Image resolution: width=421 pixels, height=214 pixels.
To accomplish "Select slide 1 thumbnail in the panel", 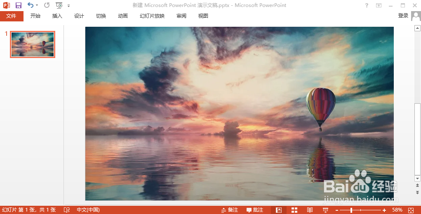I will (33, 44).
